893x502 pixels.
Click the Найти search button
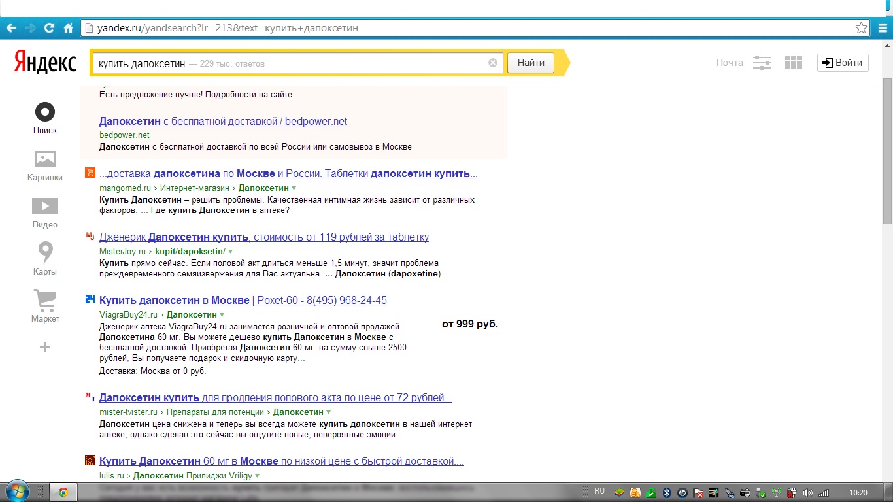click(x=531, y=63)
